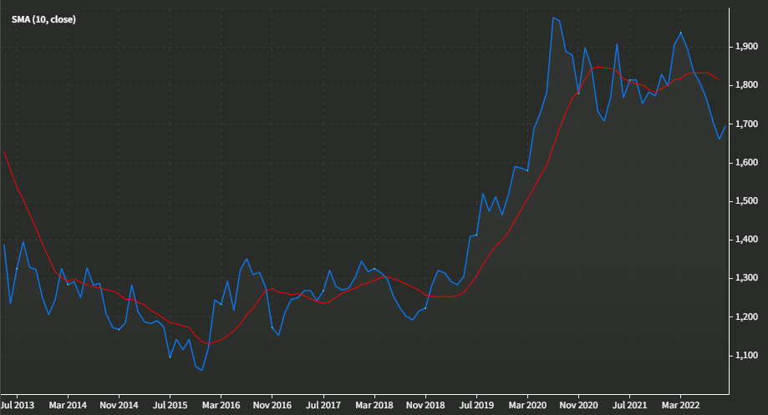This screenshot has width=768, height=415.
Task: Click the Nov 2014 date label
Action: tap(119, 405)
